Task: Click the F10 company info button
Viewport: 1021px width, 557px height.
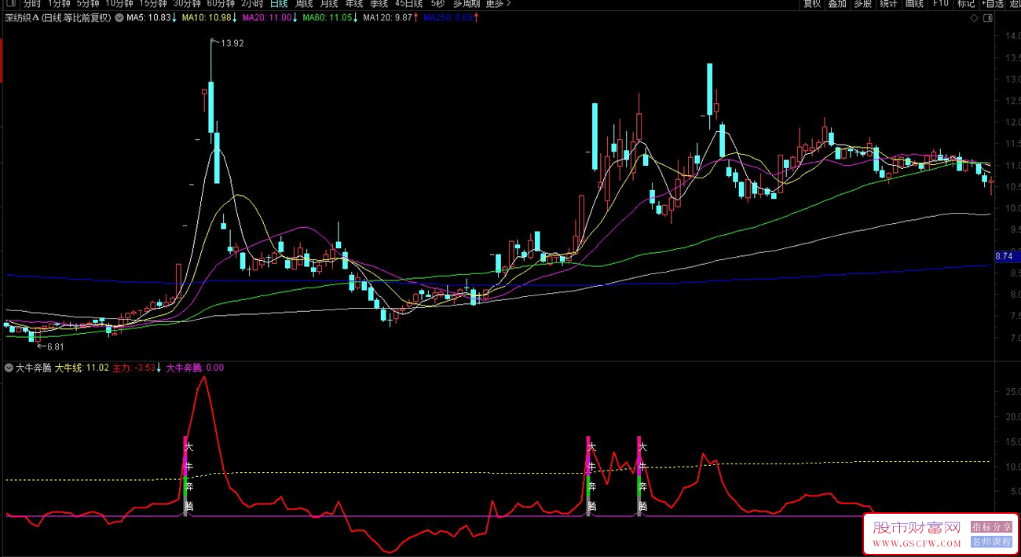Action: (x=940, y=4)
